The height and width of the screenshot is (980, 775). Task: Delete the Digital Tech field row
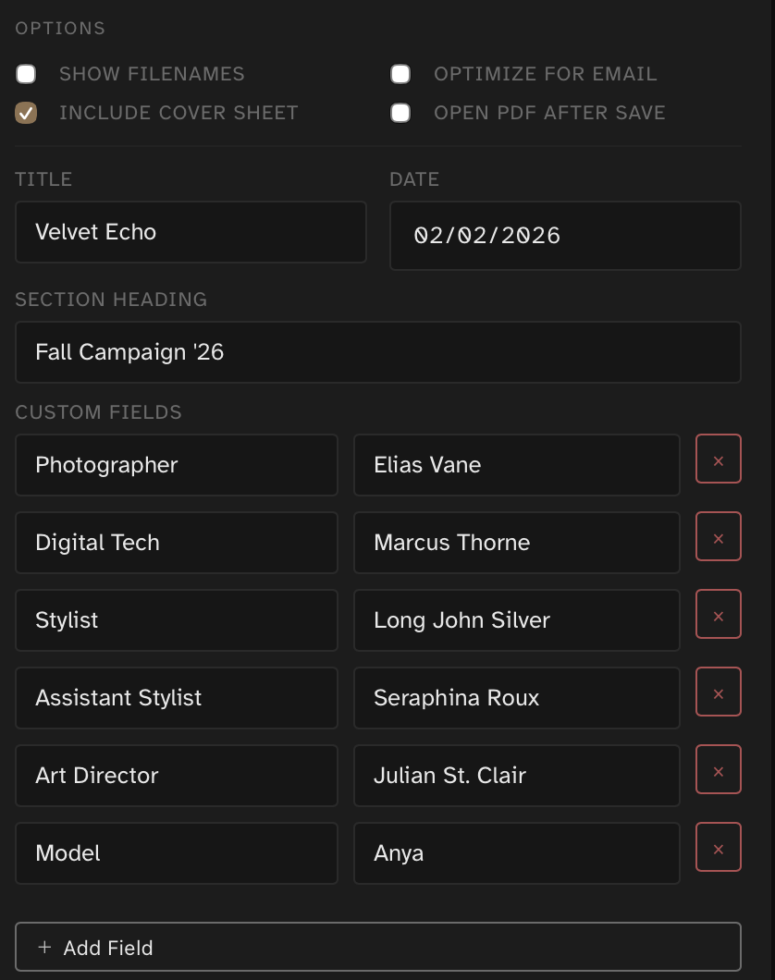pyautogui.click(x=719, y=537)
